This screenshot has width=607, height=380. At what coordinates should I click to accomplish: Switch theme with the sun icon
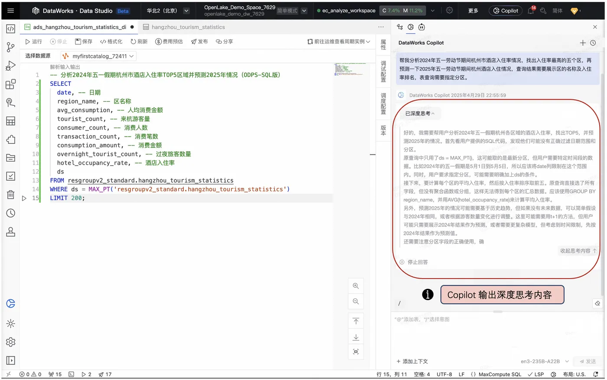[11, 323]
